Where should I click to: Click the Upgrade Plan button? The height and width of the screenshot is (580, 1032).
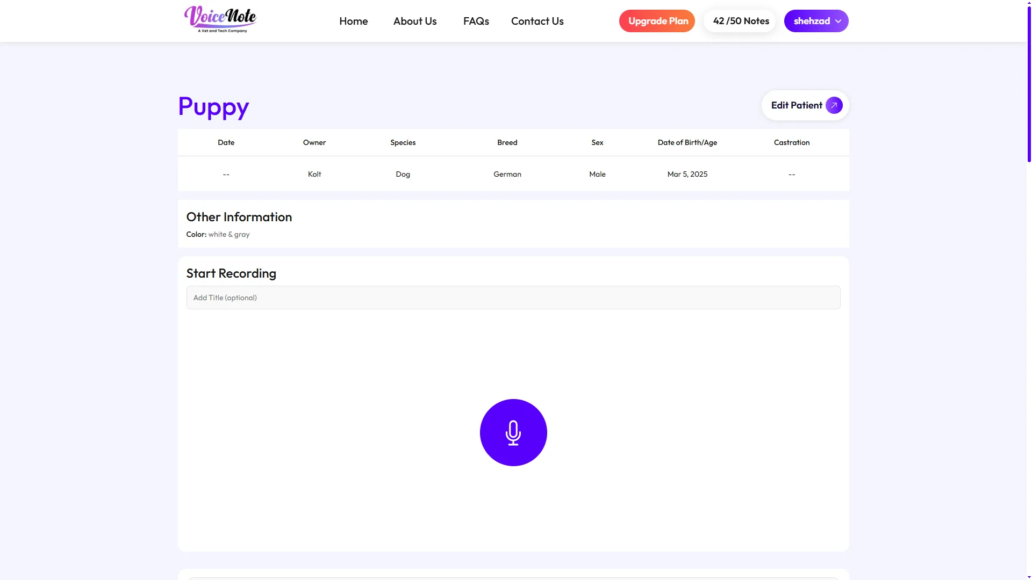pyautogui.click(x=657, y=21)
